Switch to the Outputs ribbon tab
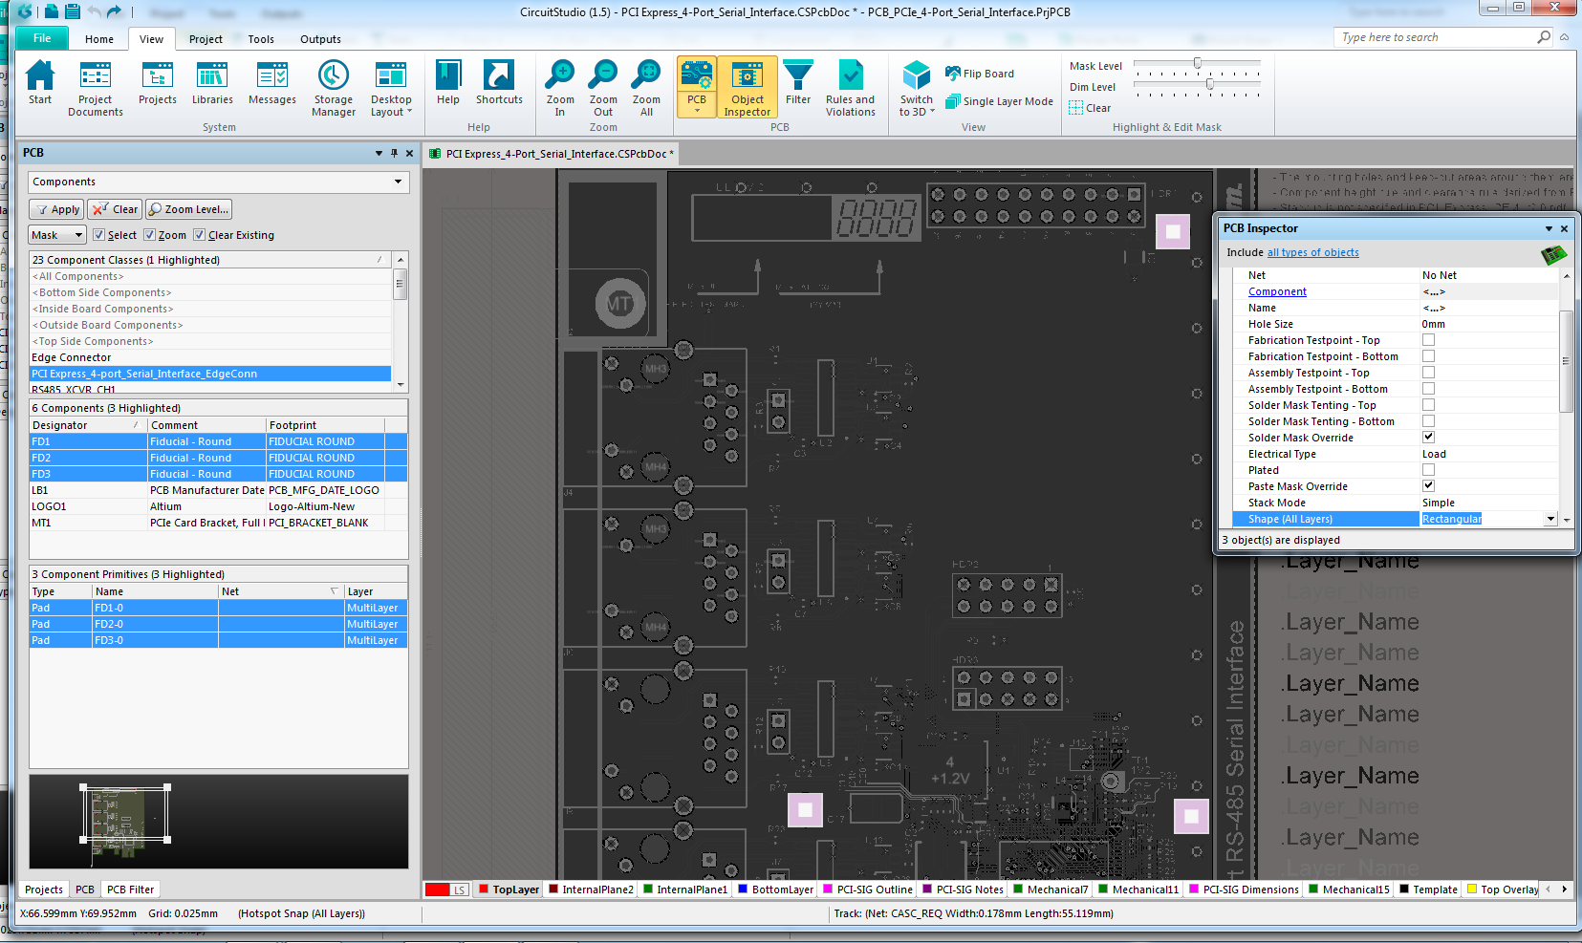This screenshot has width=1582, height=943. [320, 39]
